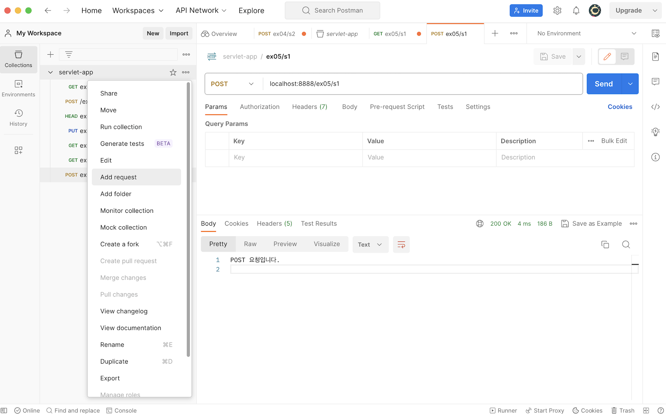Click the Import button
Viewport: 666px width, 414px height.
tap(179, 33)
